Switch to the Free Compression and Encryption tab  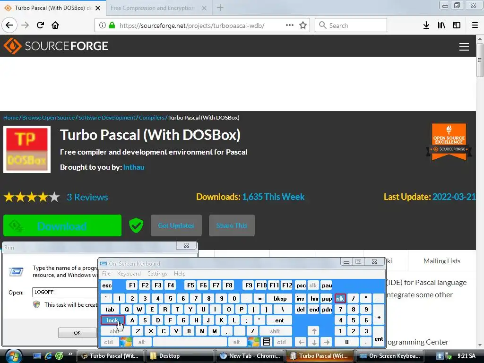[153, 8]
